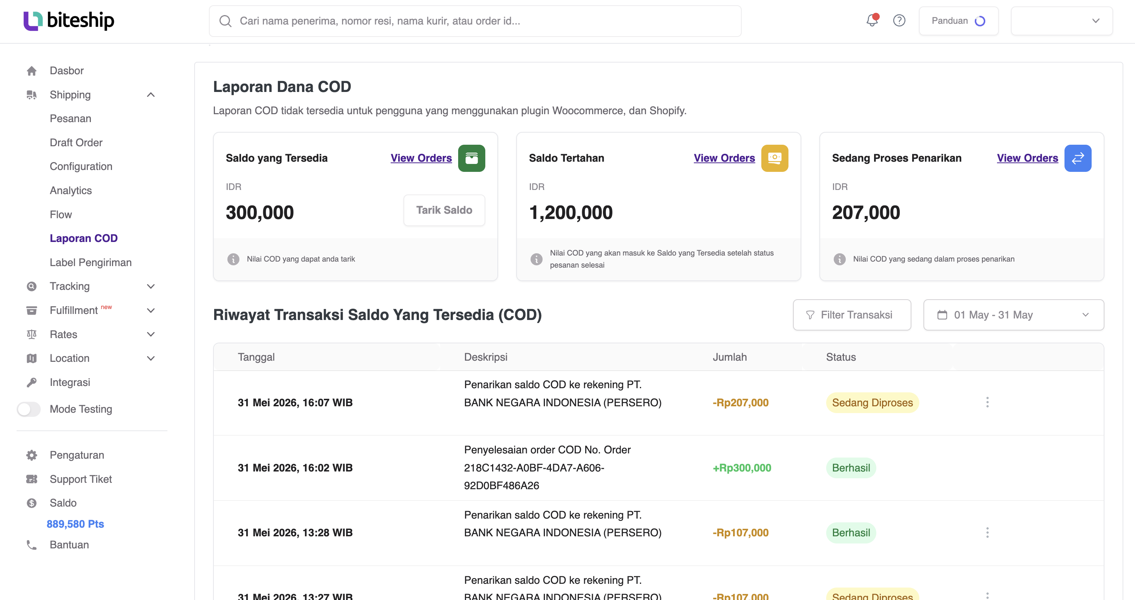This screenshot has height=600, width=1135.
Task: Open the notifications bell
Action: [872, 20]
